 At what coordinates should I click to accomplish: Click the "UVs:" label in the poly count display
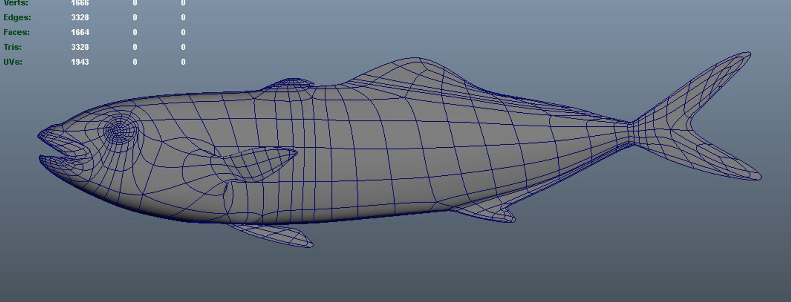click(x=13, y=62)
